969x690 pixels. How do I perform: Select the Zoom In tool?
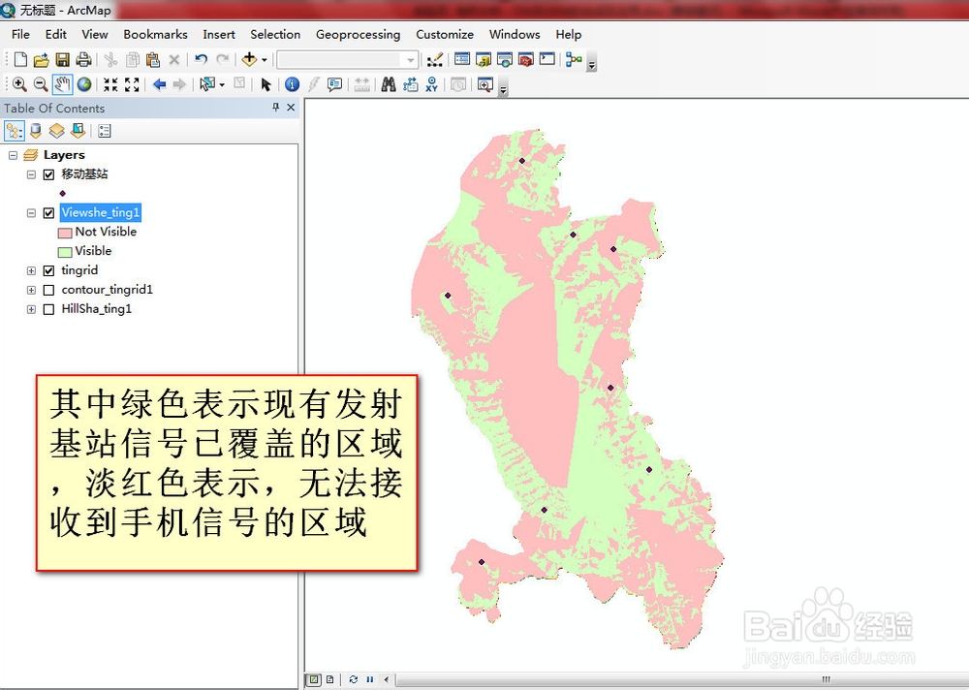point(19,84)
